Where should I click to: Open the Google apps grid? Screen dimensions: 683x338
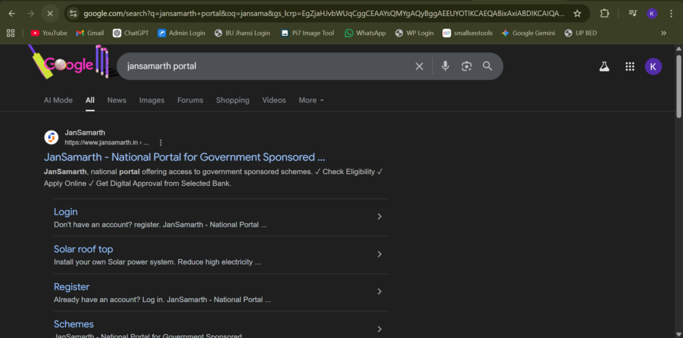pos(630,66)
